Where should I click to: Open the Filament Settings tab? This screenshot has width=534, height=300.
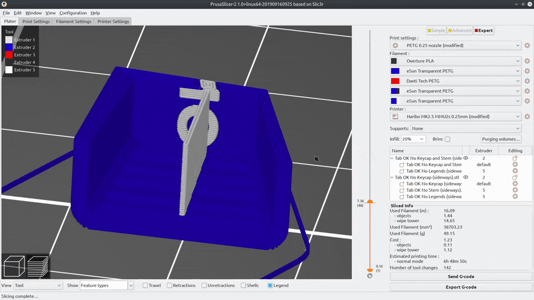click(x=74, y=21)
